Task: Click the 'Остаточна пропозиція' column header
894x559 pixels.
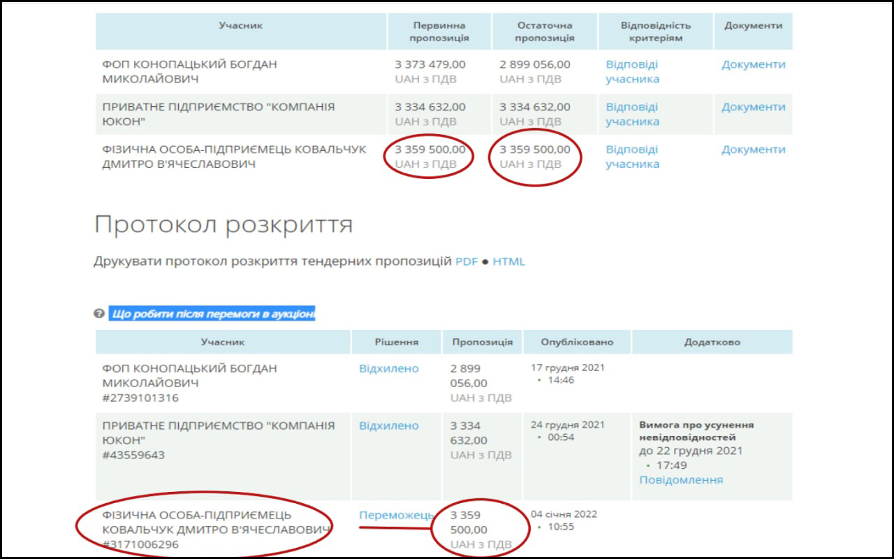Action: pos(544,31)
